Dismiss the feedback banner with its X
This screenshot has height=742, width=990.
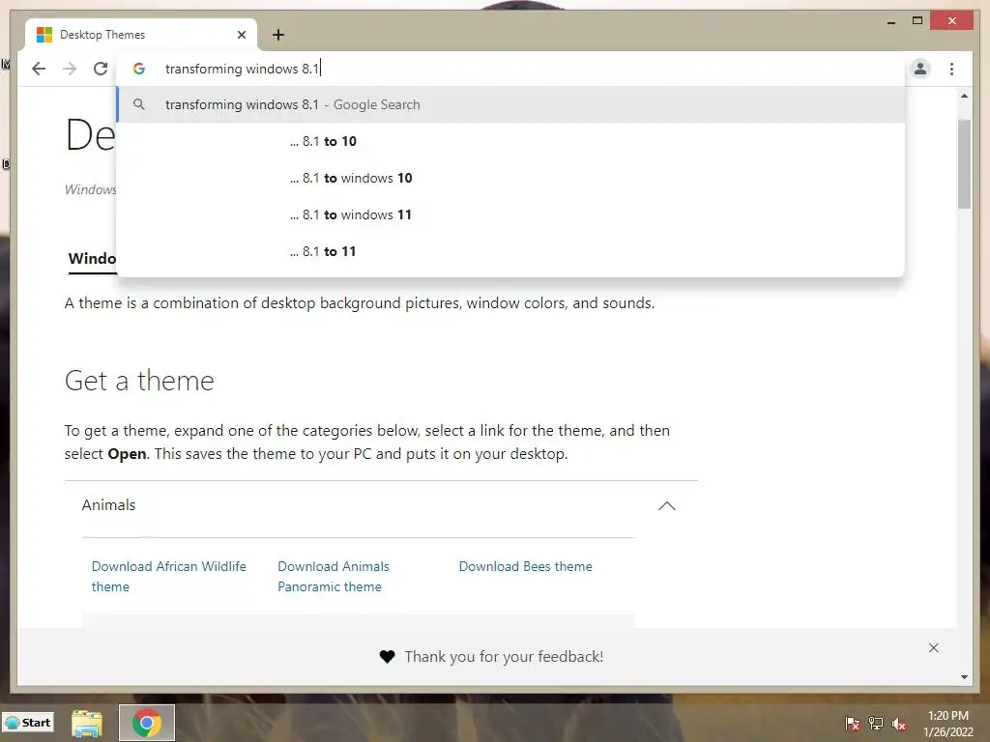pos(933,648)
